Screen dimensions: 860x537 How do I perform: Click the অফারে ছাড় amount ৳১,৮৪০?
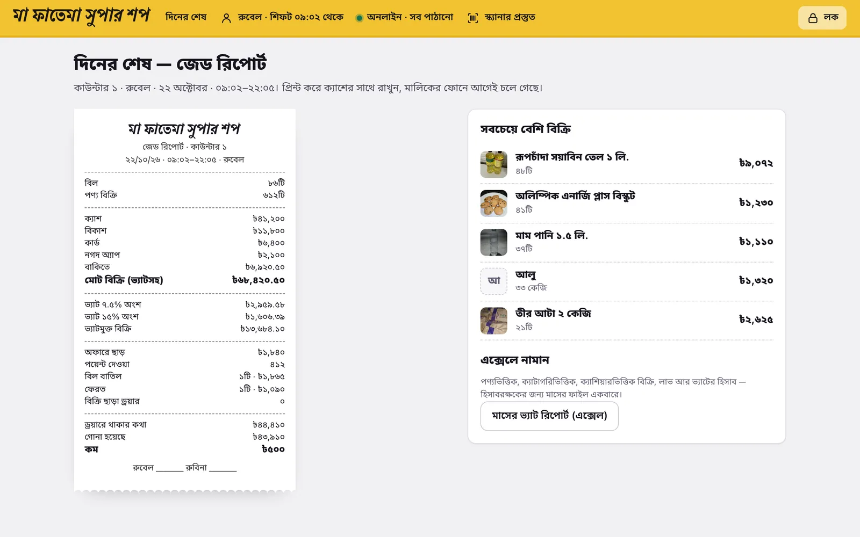click(x=271, y=352)
